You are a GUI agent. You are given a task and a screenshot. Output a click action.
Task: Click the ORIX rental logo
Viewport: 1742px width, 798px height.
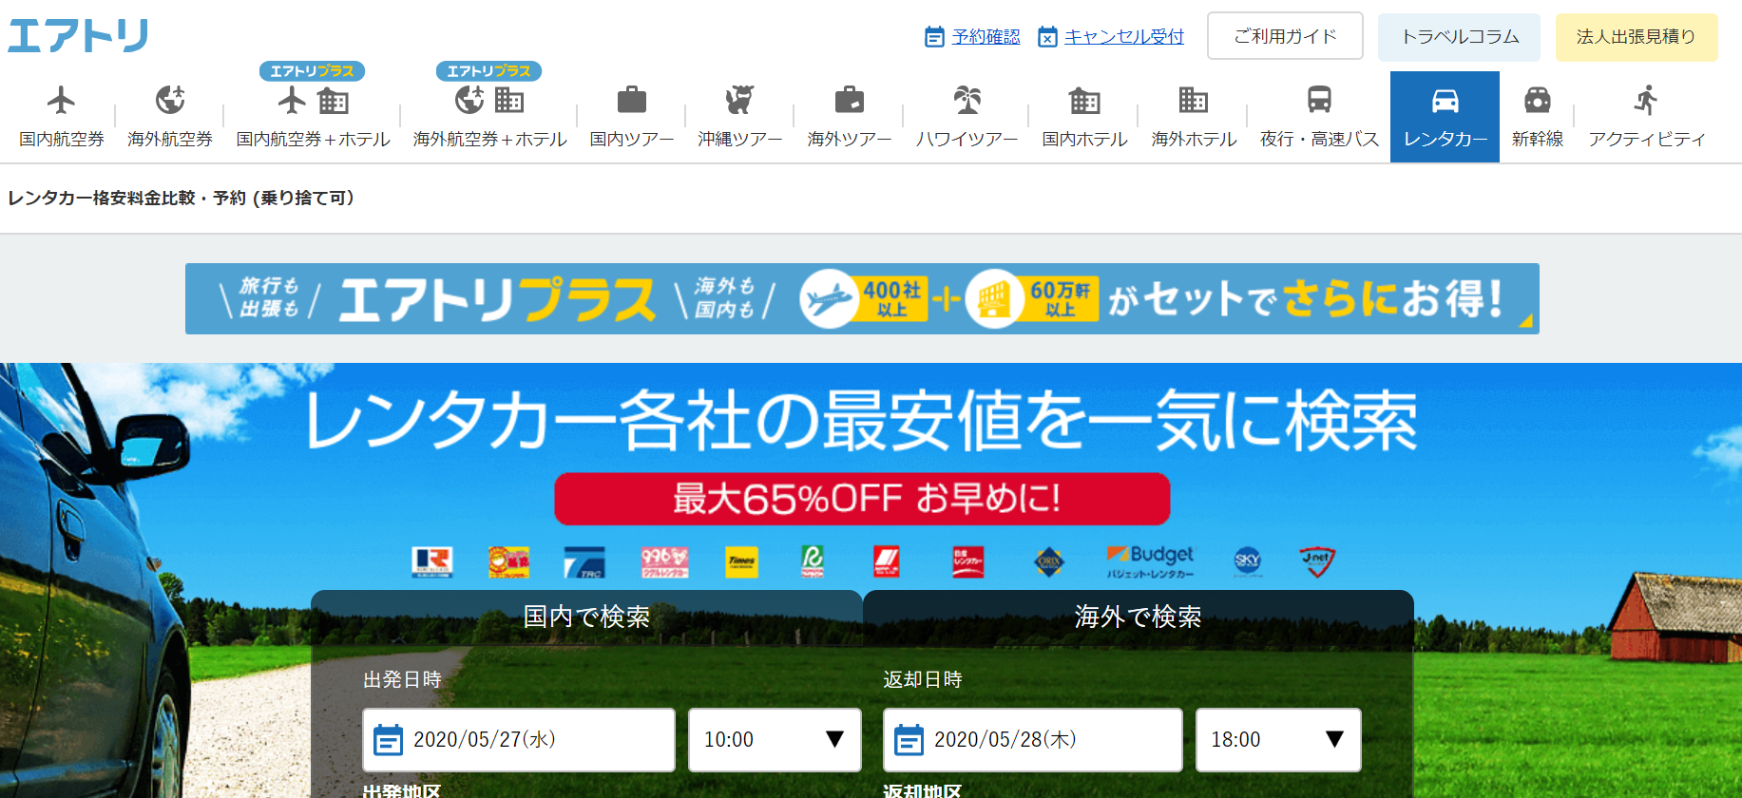pos(1049,561)
